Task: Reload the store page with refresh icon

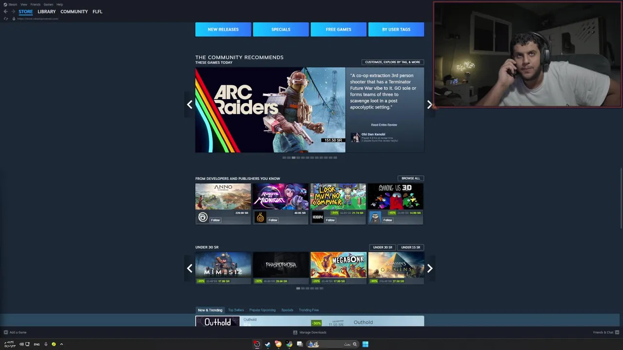Action: (x=6, y=18)
